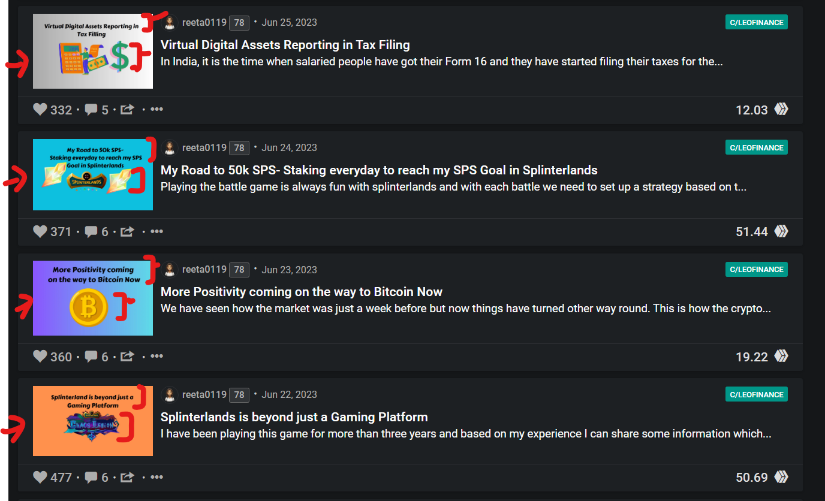Click C/LEOFINANCE badge on Jun 23 post
Viewport: 825px width, 501px height.
click(x=756, y=269)
